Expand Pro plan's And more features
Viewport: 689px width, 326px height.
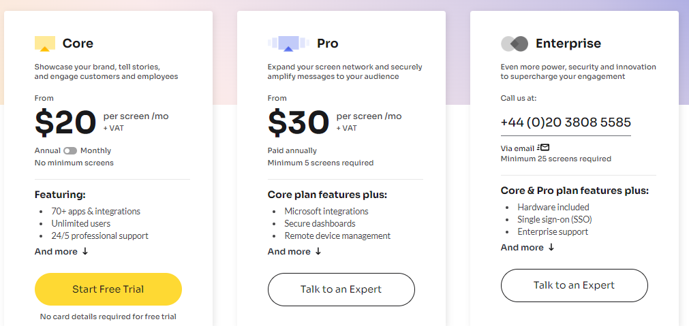(x=289, y=252)
